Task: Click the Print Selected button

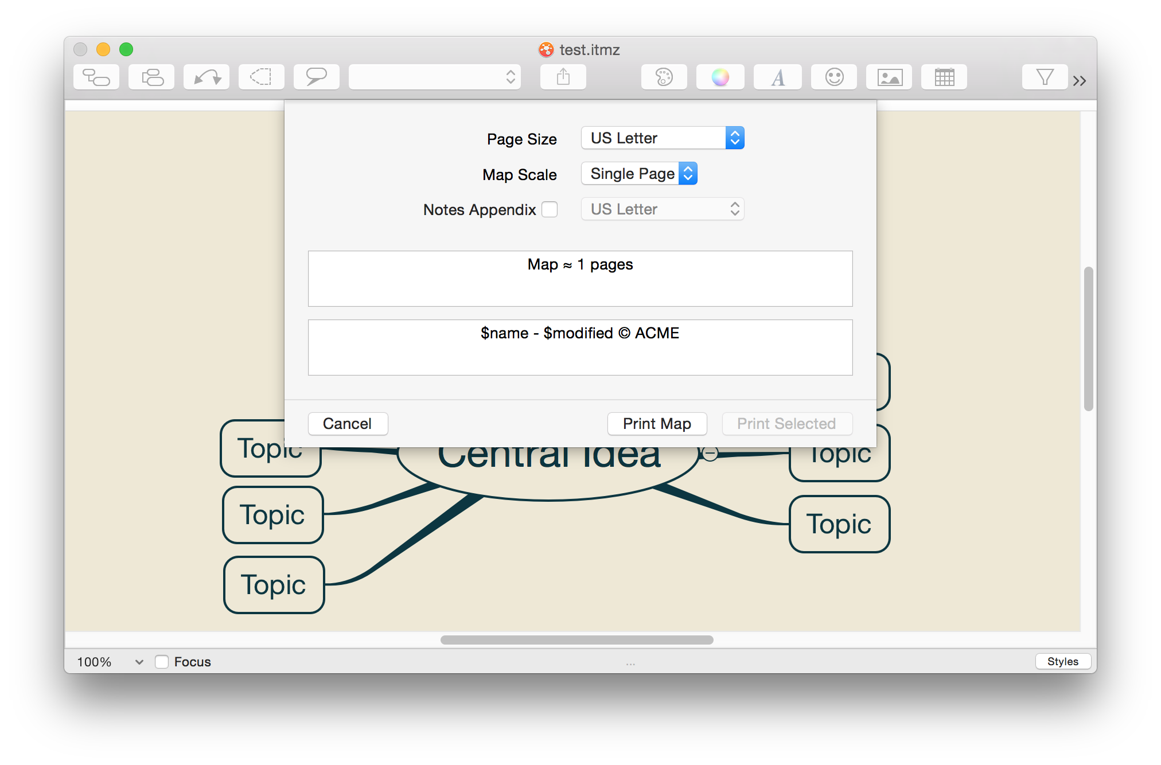Action: (787, 424)
